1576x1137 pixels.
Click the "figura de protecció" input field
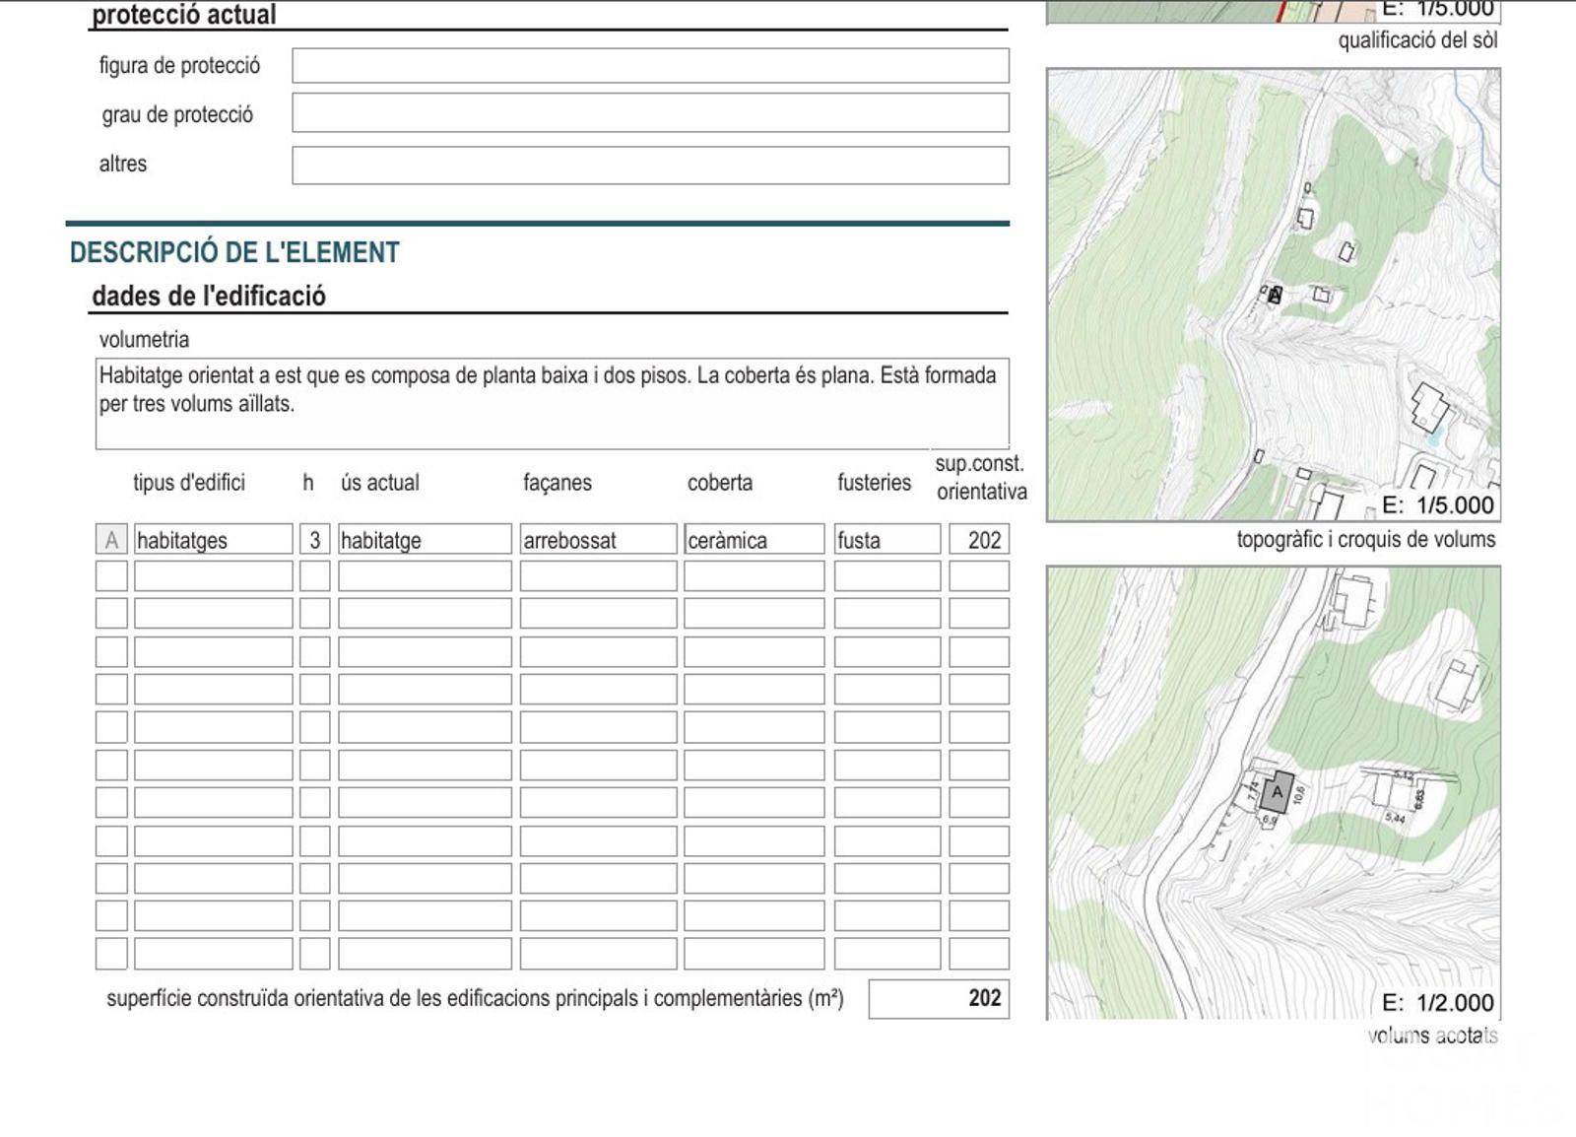(x=650, y=66)
